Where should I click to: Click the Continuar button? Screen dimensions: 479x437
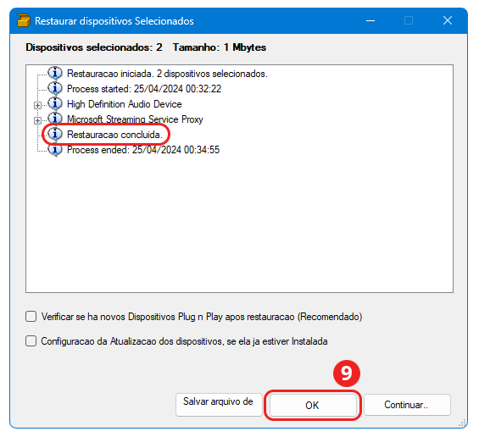pyautogui.click(x=407, y=405)
